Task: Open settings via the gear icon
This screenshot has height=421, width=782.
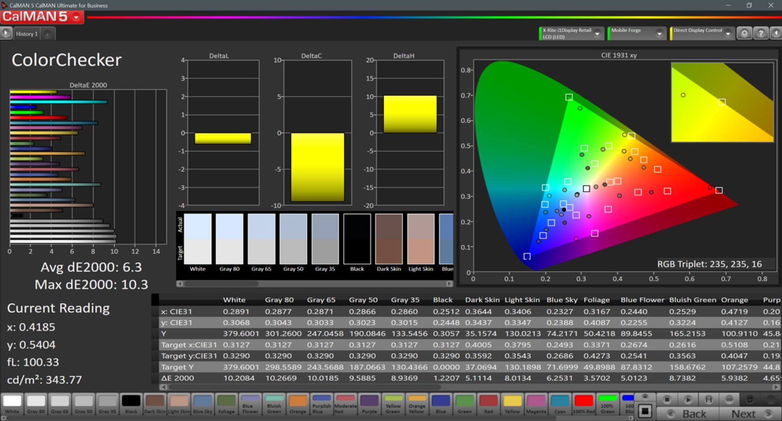Action: (x=744, y=33)
